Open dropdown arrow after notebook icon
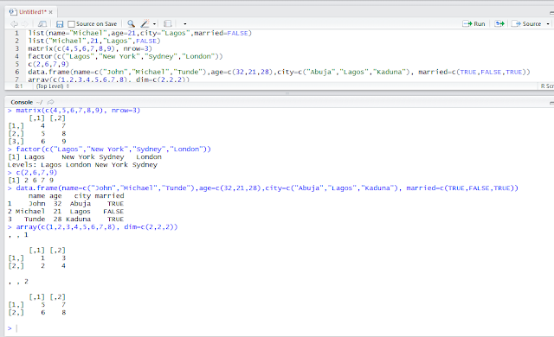554x337 pixels. tap(184, 24)
